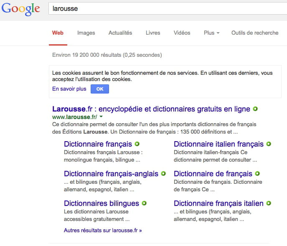Focus the search box containing larousse
Image resolution: width=287 pixels, height=246 pixels.
[168, 8]
